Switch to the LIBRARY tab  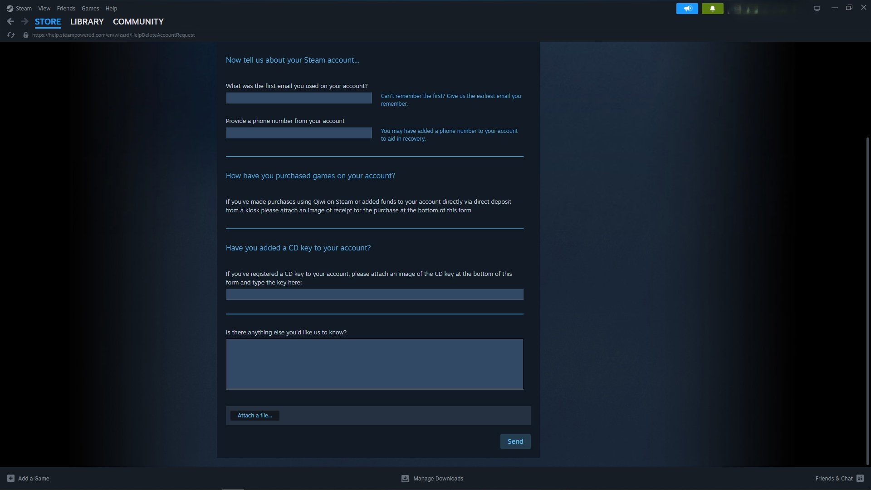[87, 21]
